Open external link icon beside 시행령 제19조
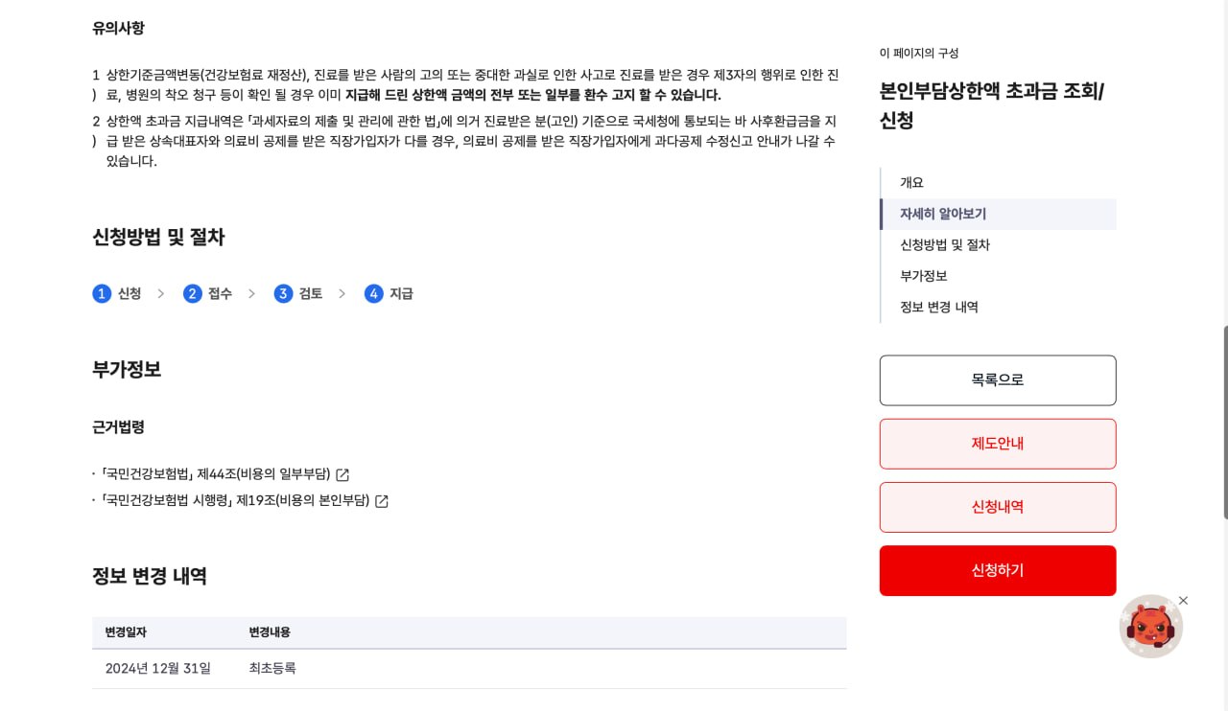The height and width of the screenshot is (711, 1228). coord(382,500)
